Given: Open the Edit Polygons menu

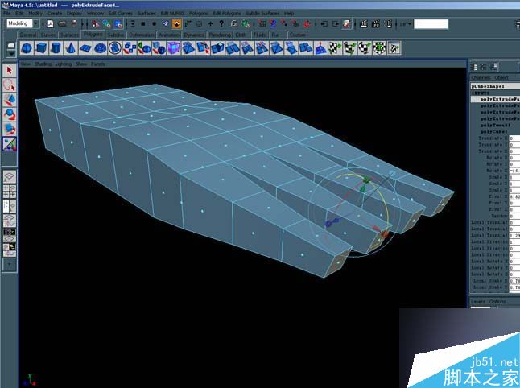Looking at the screenshot, I should [227, 13].
